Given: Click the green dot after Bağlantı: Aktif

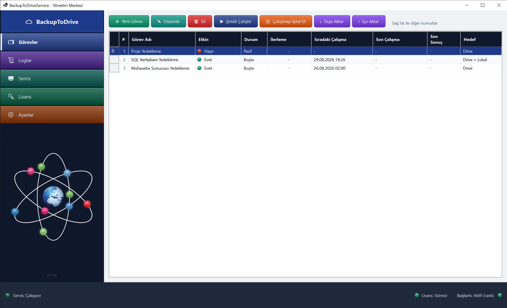Looking at the screenshot, I should point(500,295).
